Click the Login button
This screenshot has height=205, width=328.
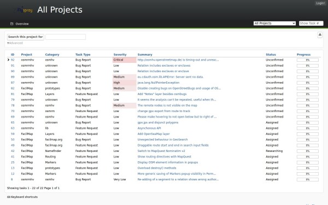(x=320, y=3)
